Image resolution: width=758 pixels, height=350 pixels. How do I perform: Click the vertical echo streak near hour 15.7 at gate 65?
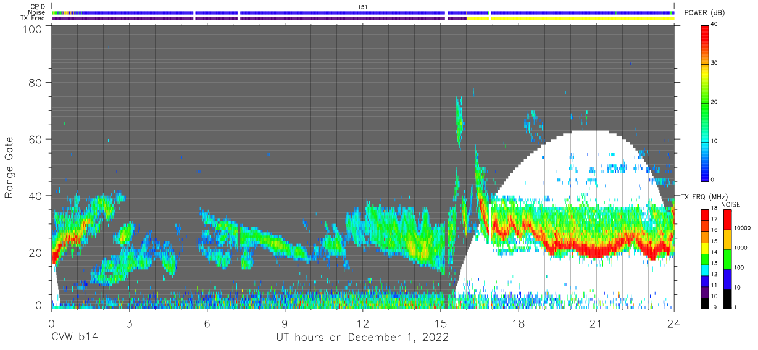point(459,123)
